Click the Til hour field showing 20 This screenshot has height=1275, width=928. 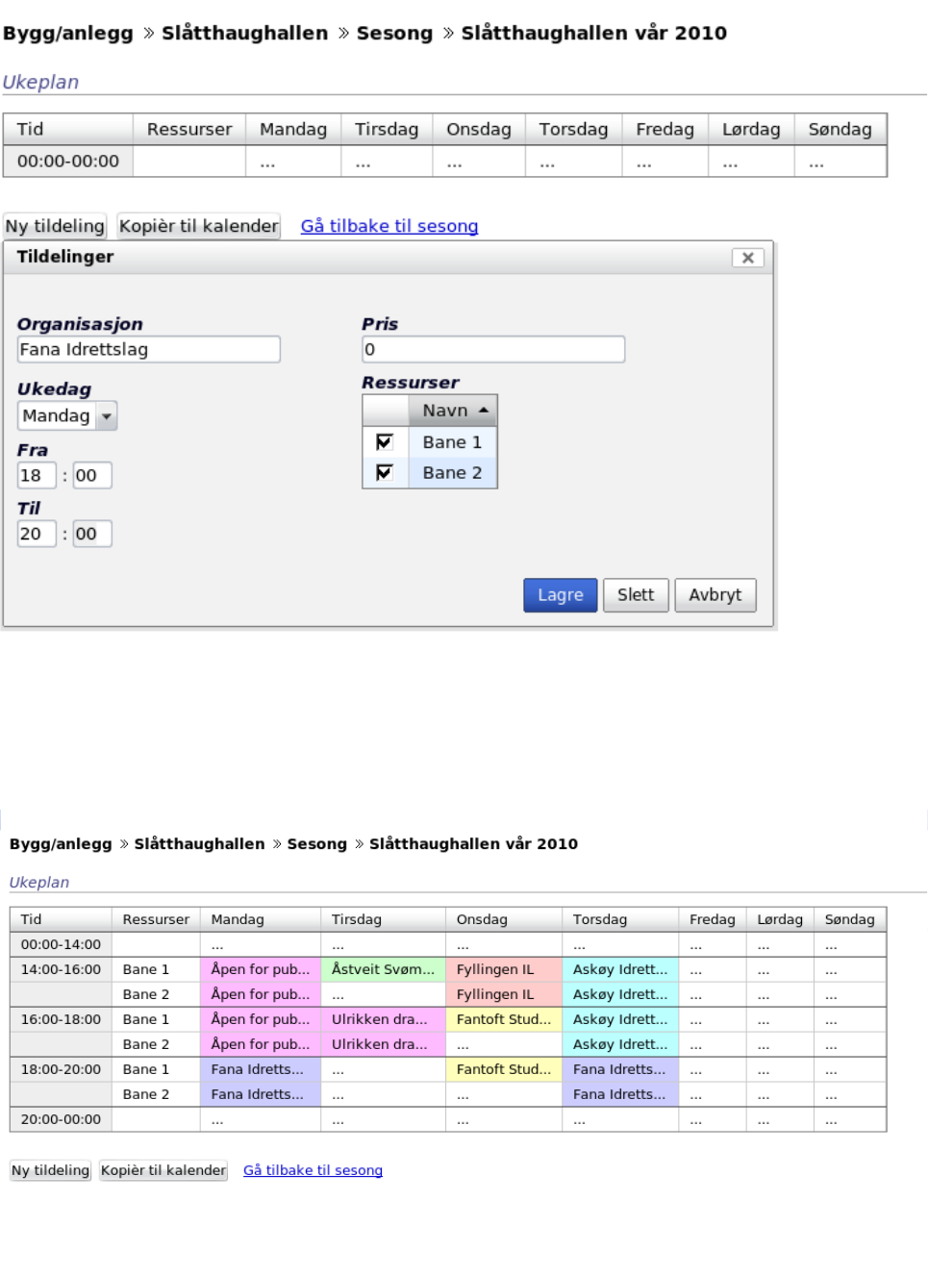(36, 534)
